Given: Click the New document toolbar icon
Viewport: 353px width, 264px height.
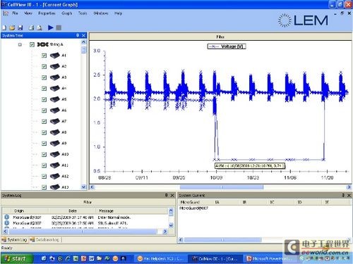Looking at the screenshot, I should pos(4,27).
